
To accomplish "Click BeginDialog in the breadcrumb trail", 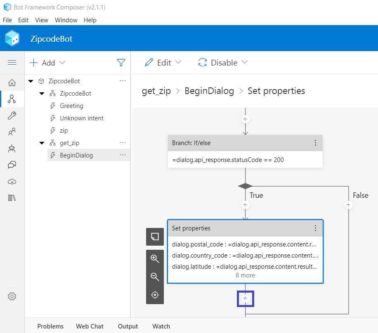I will point(209,91).
